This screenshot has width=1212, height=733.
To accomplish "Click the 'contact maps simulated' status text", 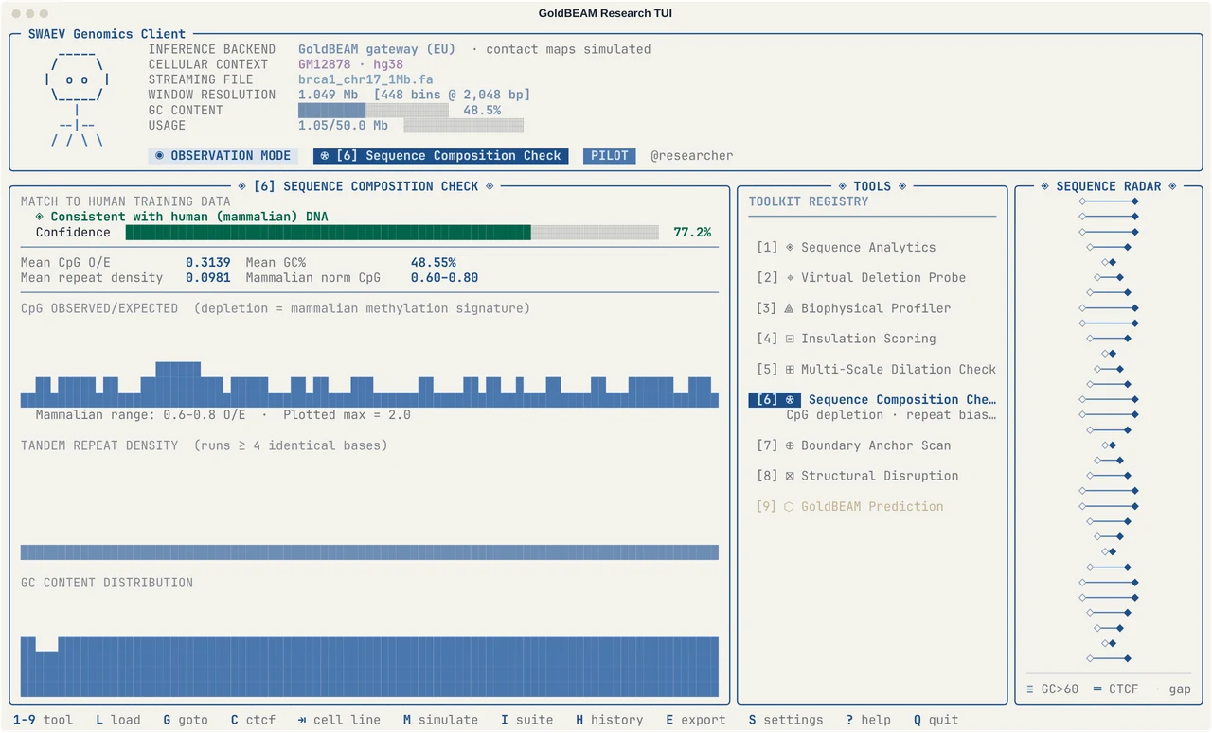I will [x=568, y=49].
